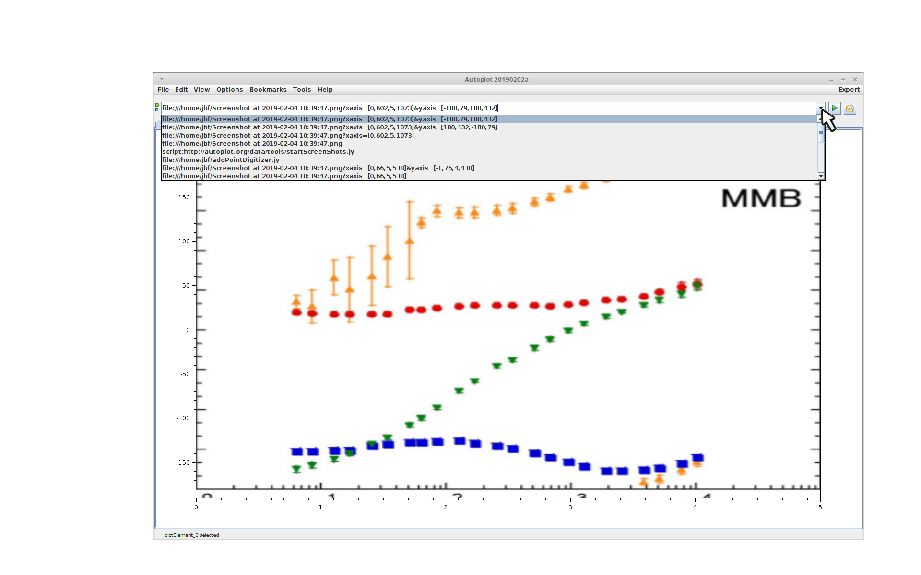The height and width of the screenshot is (575, 921).
Task: Select history entry with yaxis=[180,432,-180,79]
Action: pyautogui.click(x=330, y=127)
